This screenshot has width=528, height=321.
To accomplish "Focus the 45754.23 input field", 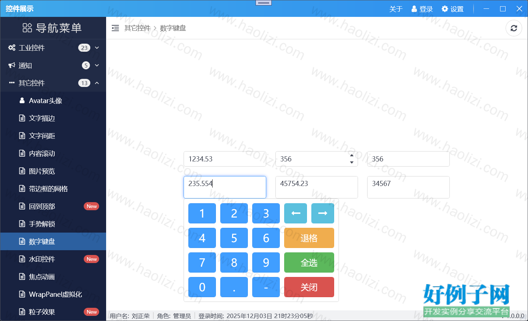I will click(x=317, y=187).
